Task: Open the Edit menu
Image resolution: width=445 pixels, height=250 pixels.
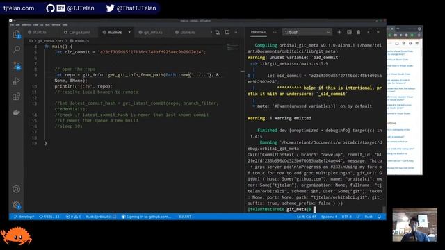Action: pyautogui.click(x=17, y=25)
